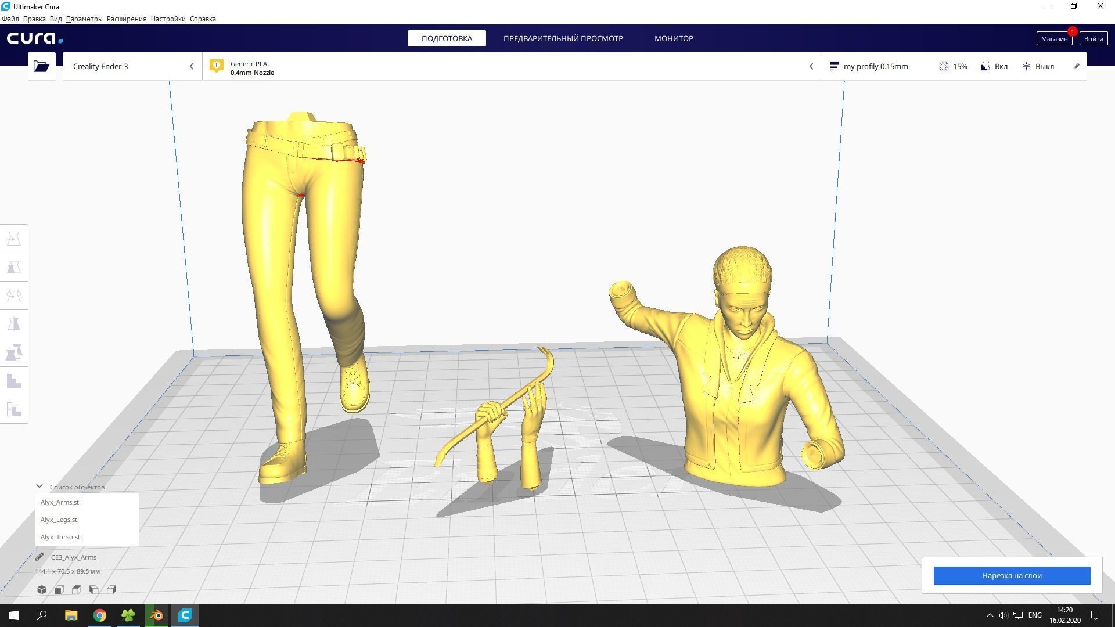Expand the Creality Ender-3 printer selector
Viewport: 1115px width, 627px height.
click(132, 66)
